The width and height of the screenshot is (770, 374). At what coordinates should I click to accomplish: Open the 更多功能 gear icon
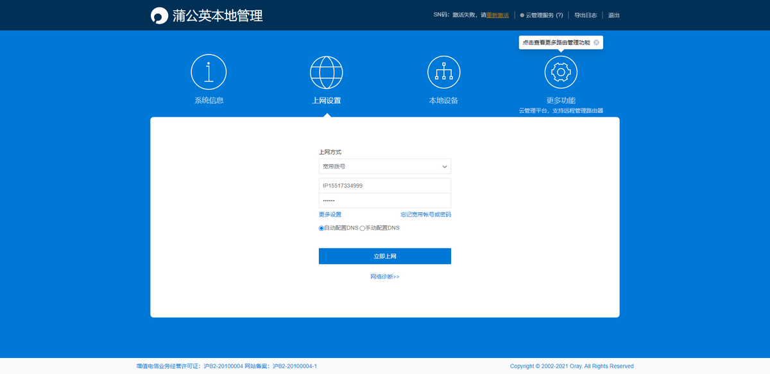click(x=561, y=72)
